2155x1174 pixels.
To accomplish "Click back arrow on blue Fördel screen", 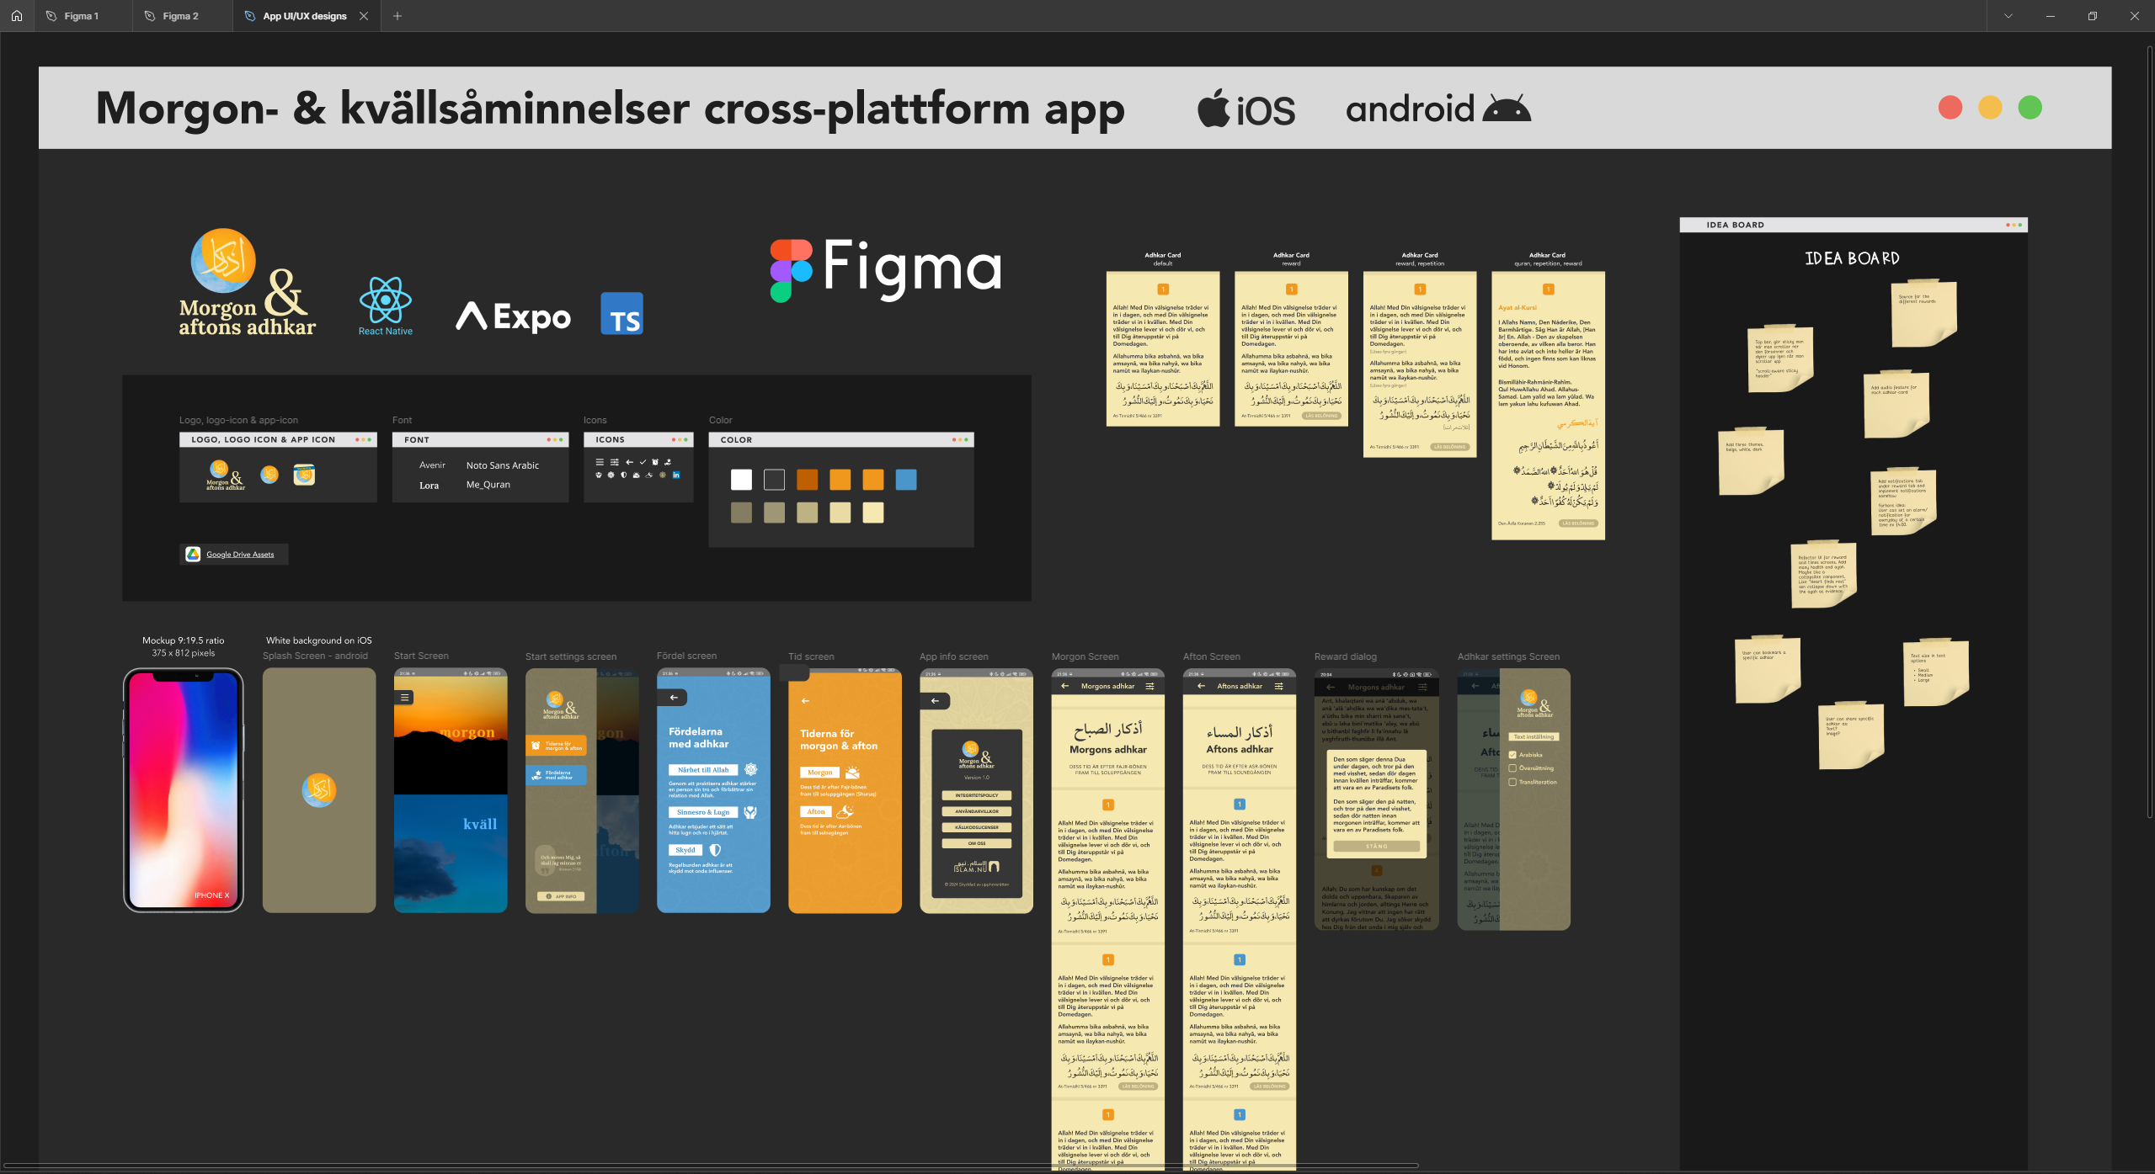I will point(674,698).
